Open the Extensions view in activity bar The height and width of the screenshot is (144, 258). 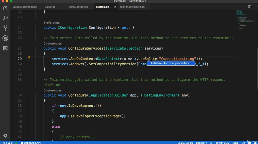coord(5,48)
